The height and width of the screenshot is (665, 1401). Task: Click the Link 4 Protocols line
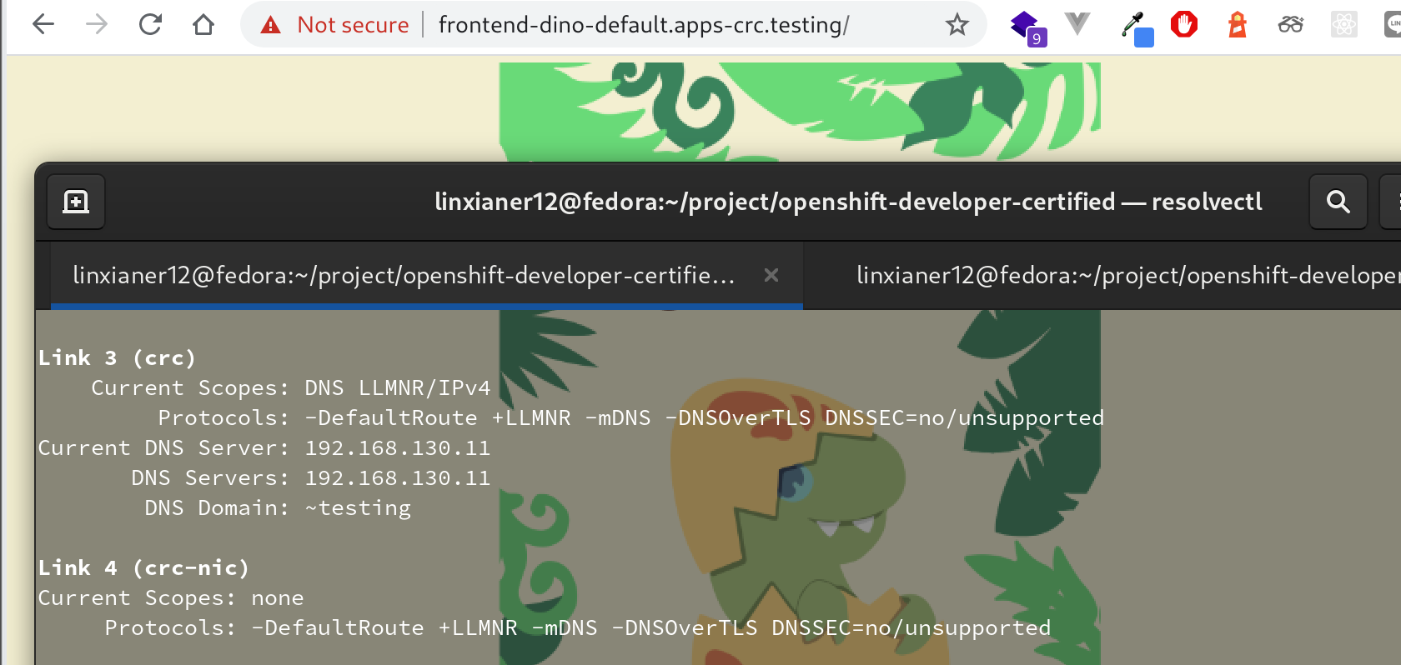coord(577,628)
